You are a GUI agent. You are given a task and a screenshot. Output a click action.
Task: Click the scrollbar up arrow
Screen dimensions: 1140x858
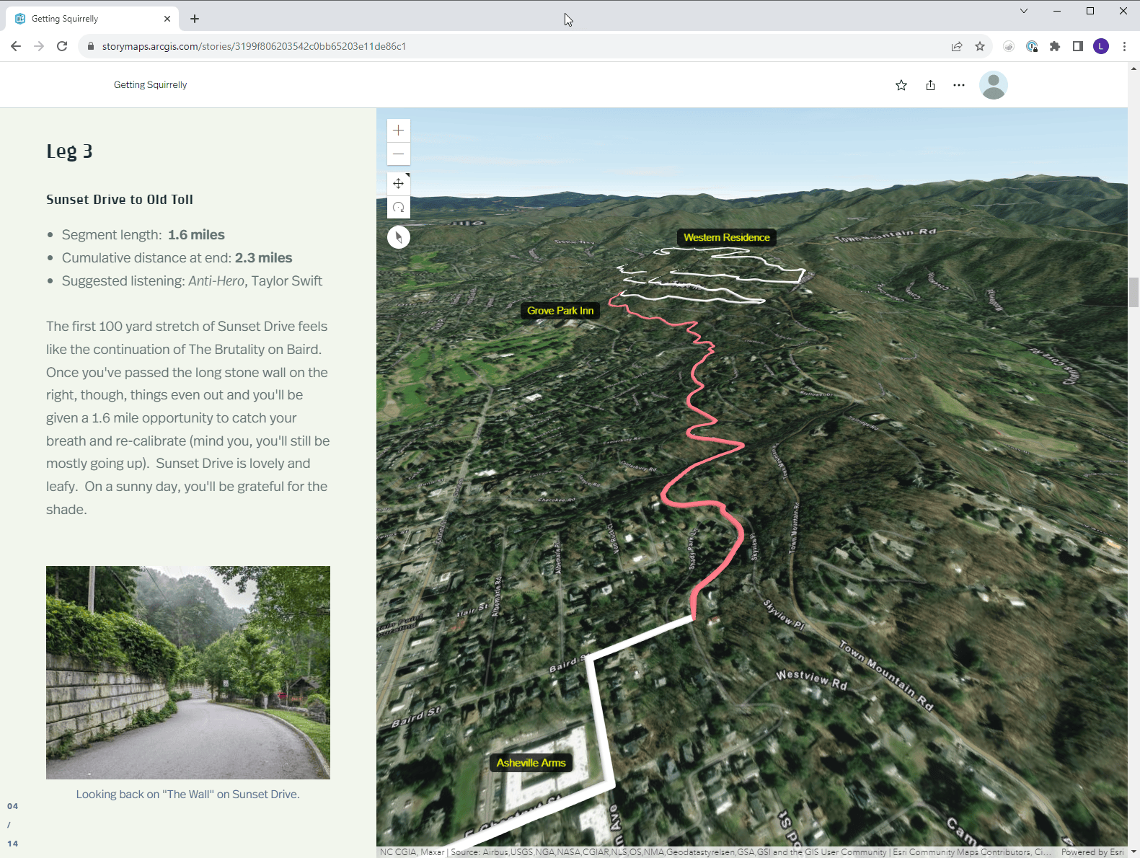pyautogui.click(x=1134, y=68)
